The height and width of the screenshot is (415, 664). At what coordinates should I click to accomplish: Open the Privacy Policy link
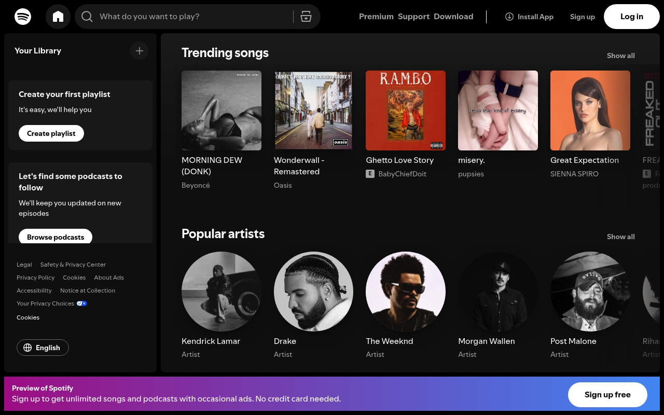[35, 278]
